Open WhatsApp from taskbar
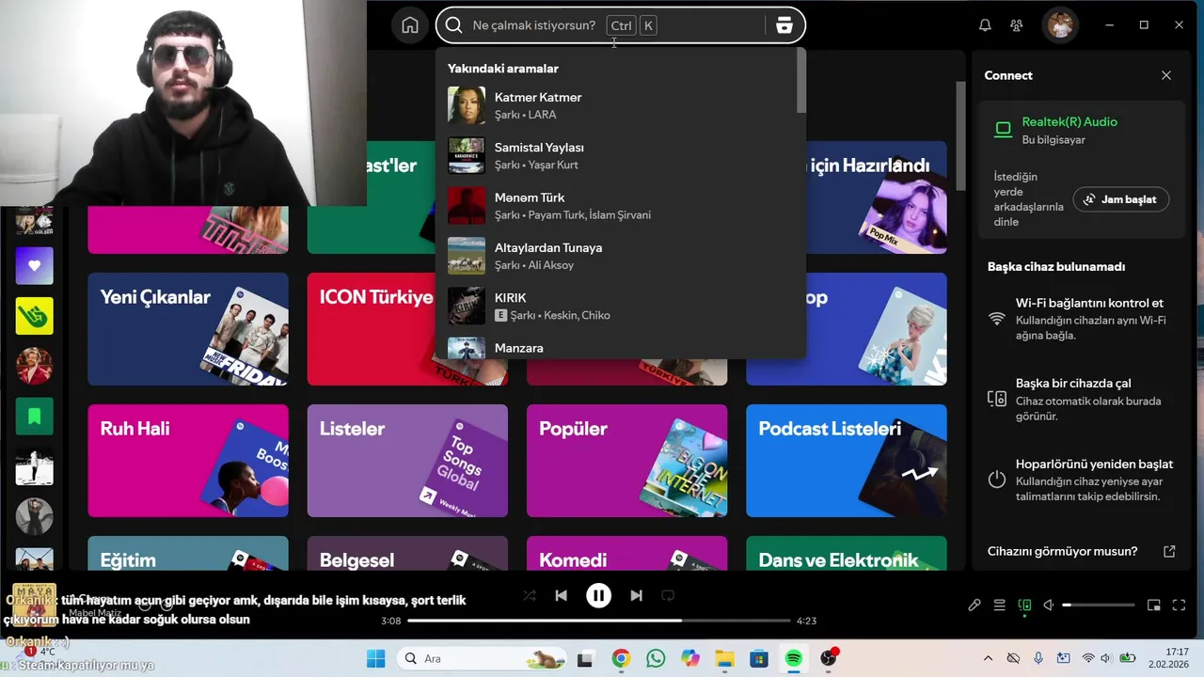The height and width of the screenshot is (677, 1204). pos(656,658)
